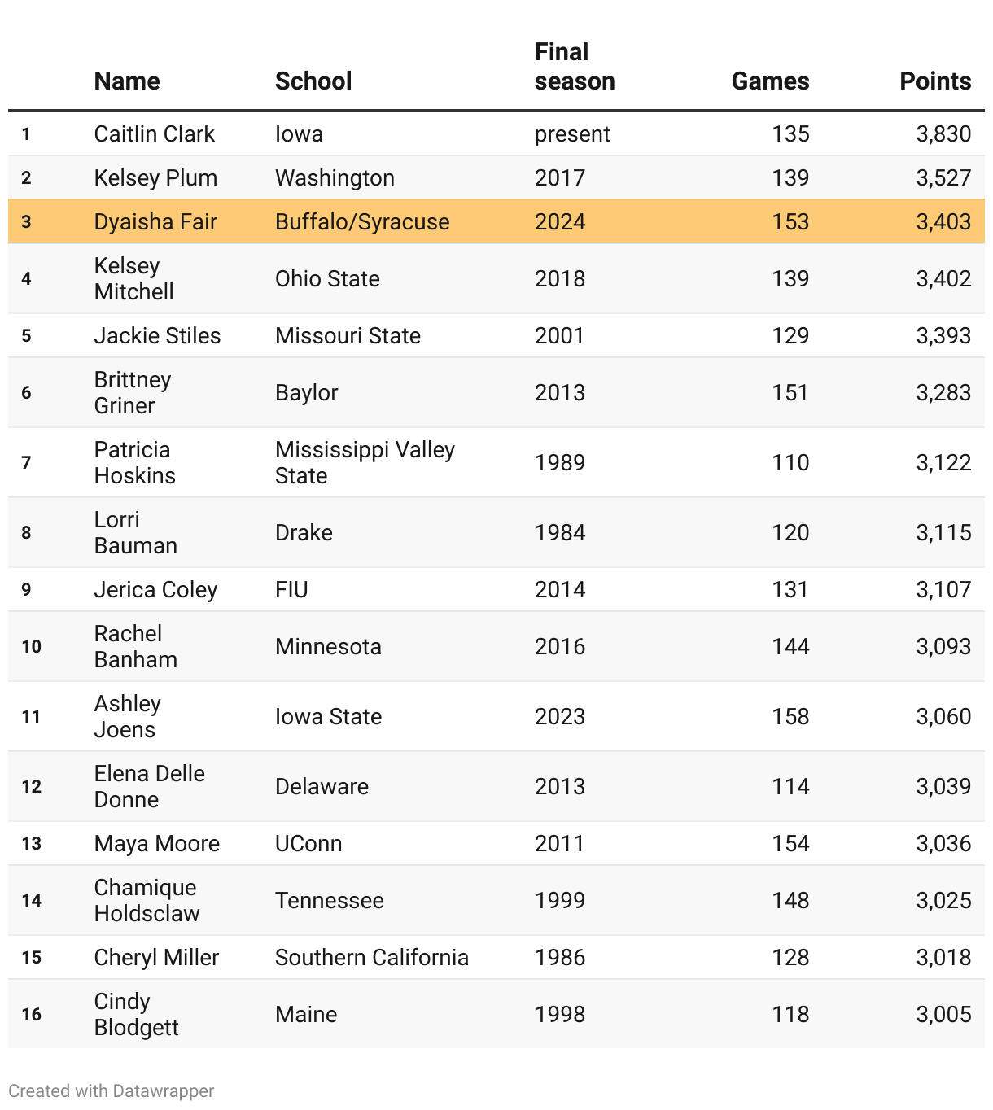Image resolution: width=993 pixels, height=1110 pixels.
Task: Select the Caitlin Clark name cell
Action: click(155, 134)
